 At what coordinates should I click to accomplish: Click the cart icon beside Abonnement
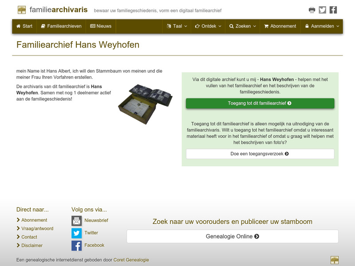(x=266, y=26)
